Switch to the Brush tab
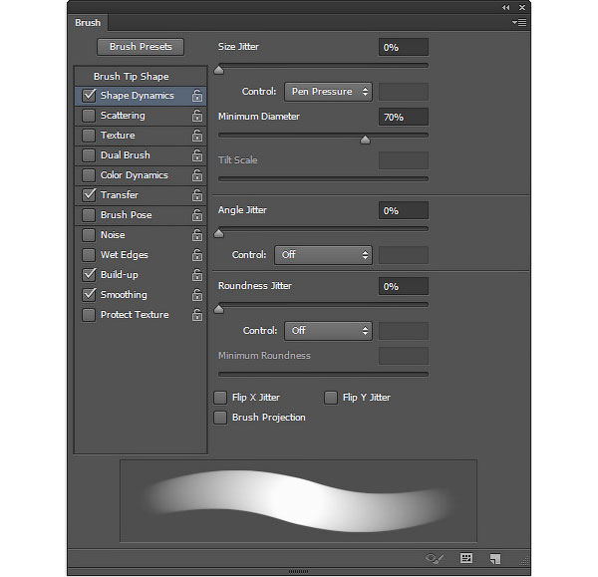Image resolution: width=598 pixels, height=577 pixels. [x=88, y=23]
